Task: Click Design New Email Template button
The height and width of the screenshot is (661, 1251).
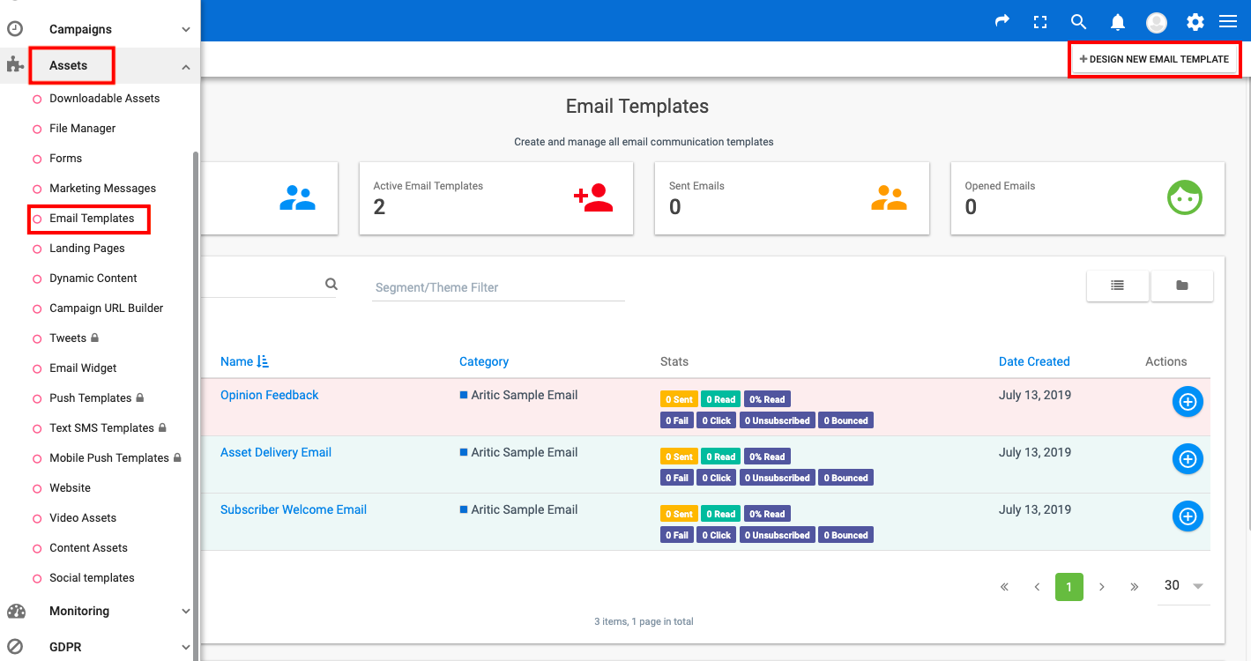Action: point(1154,59)
